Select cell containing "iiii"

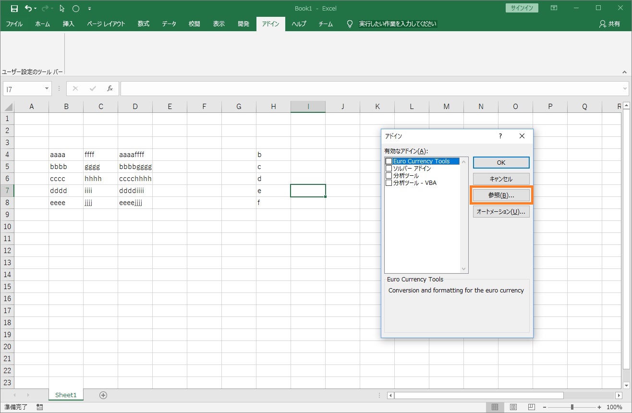coord(101,191)
